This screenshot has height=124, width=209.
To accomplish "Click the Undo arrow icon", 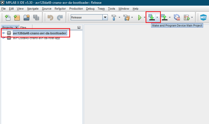I will click(x=50, y=17).
